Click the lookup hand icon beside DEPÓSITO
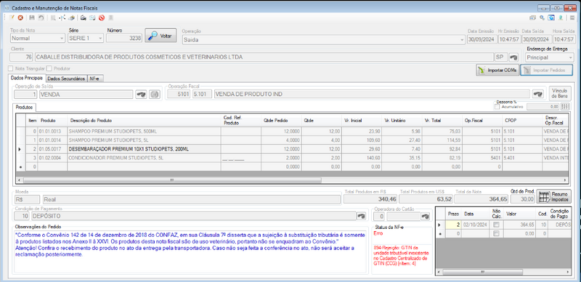Viewport: 581px width, 282px height. click(361, 216)
